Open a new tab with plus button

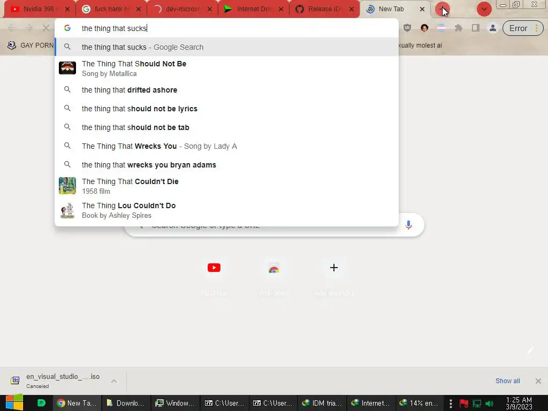(442, 9)
